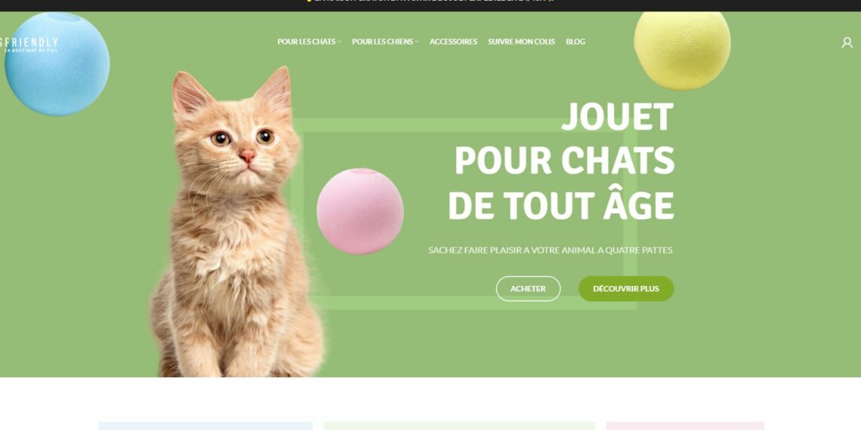Open the light pink category card below
861x430 pixels.
685,425
